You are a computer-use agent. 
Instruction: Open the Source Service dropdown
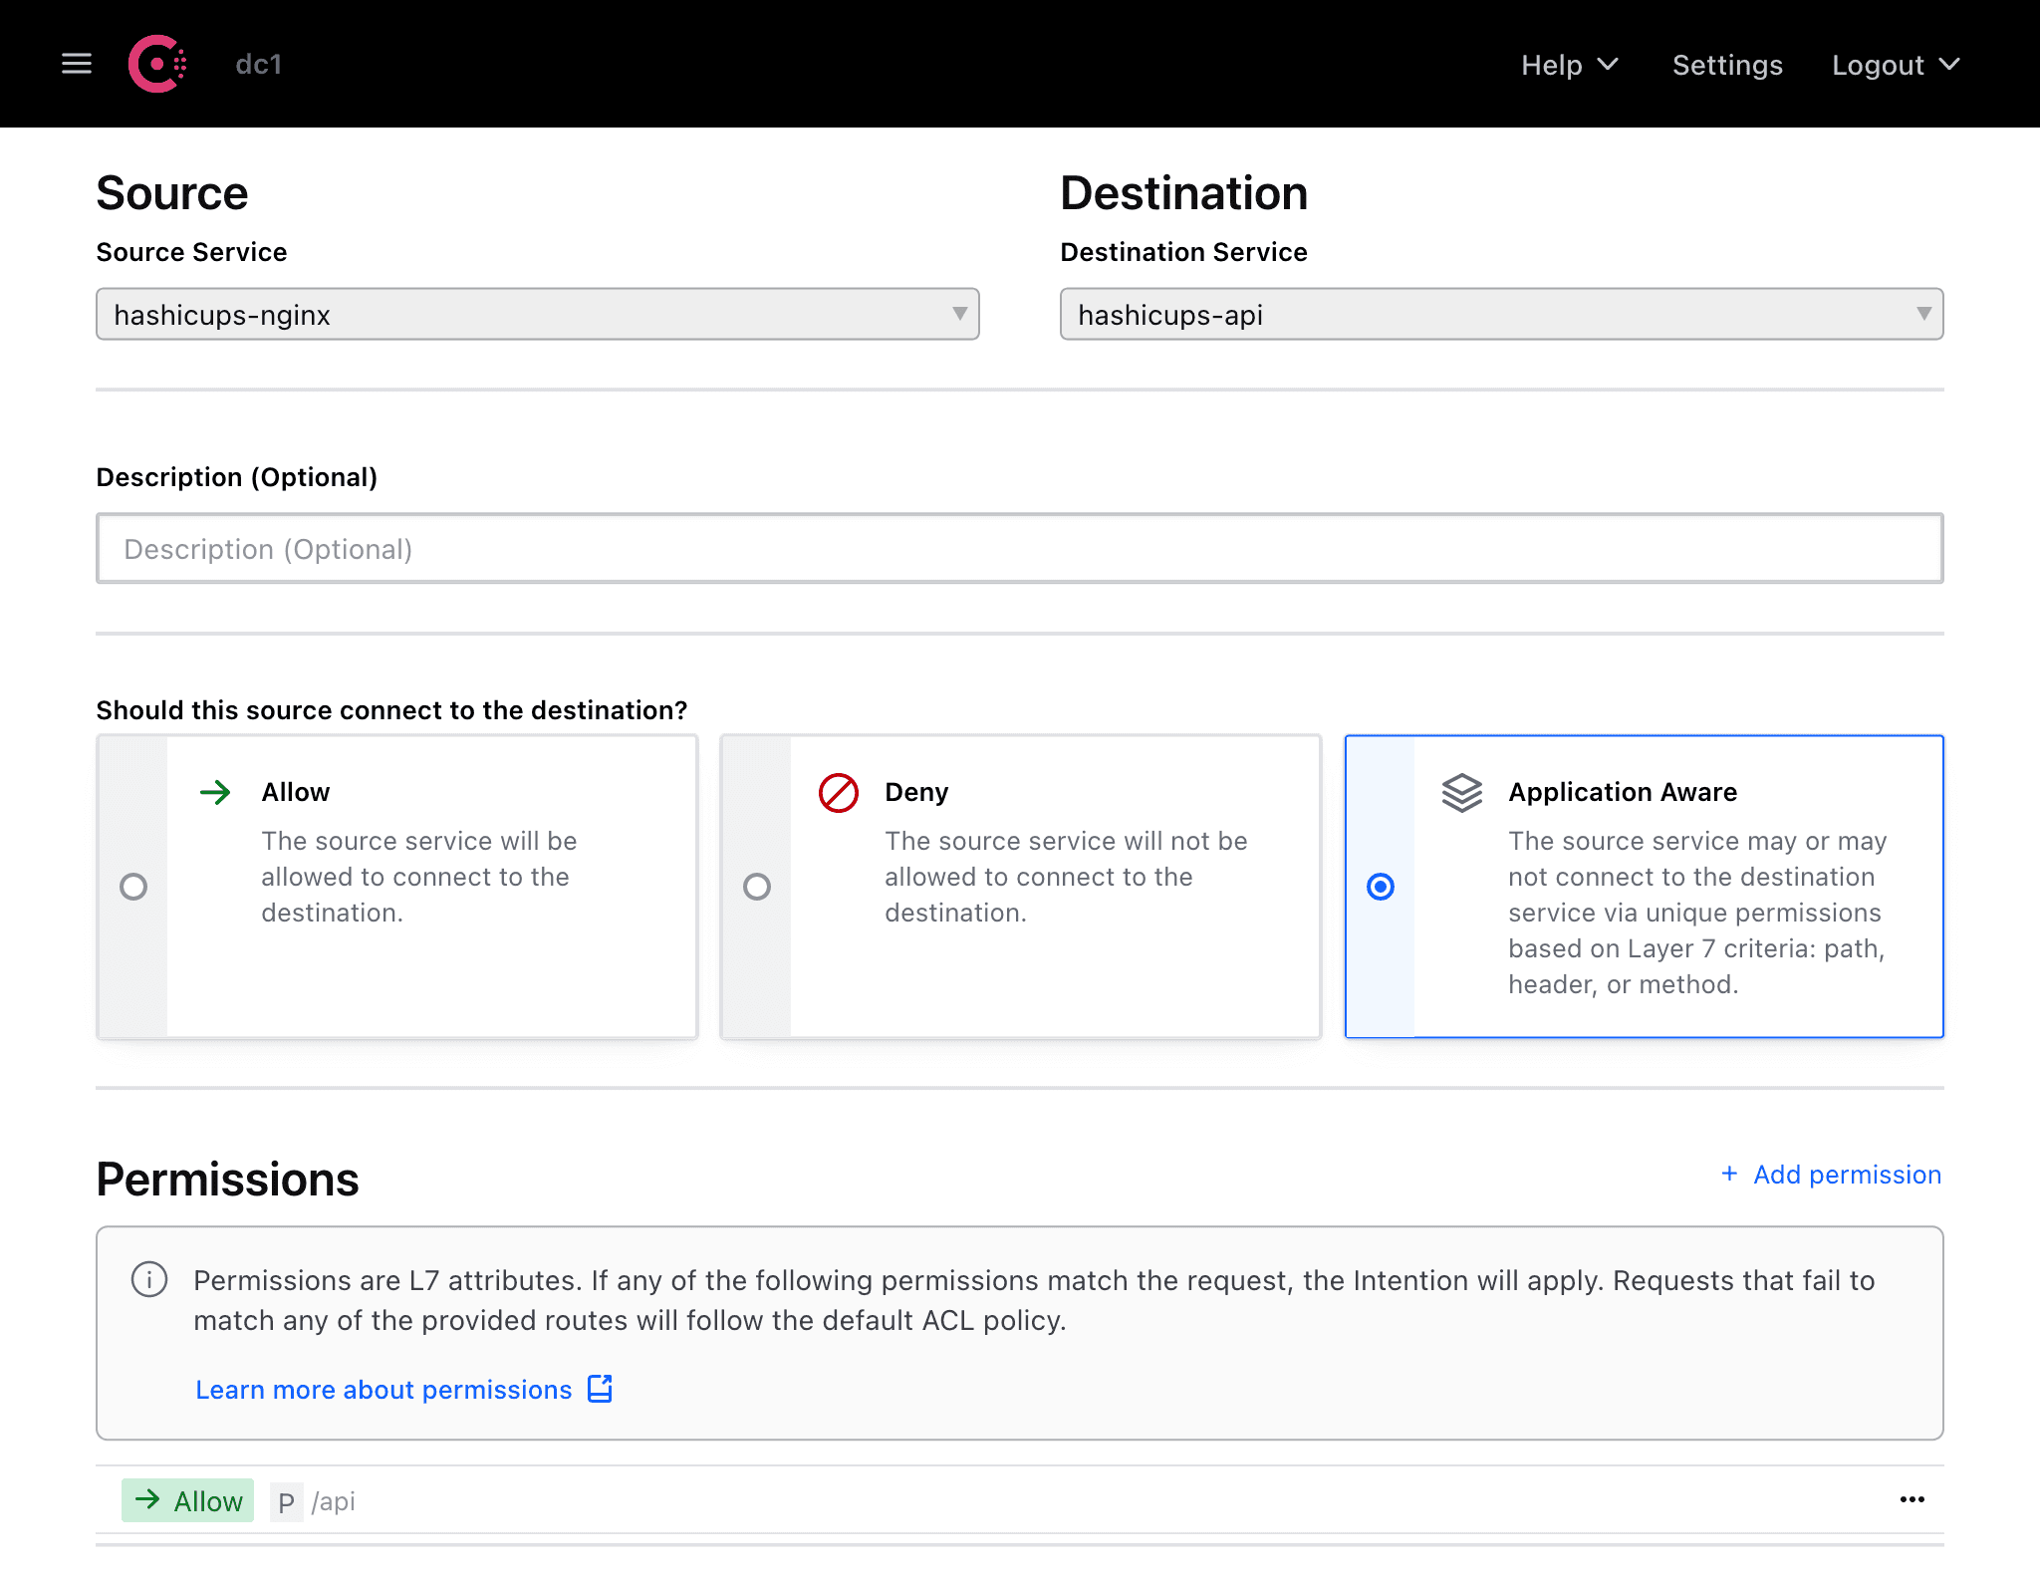(x=538, y=314)
